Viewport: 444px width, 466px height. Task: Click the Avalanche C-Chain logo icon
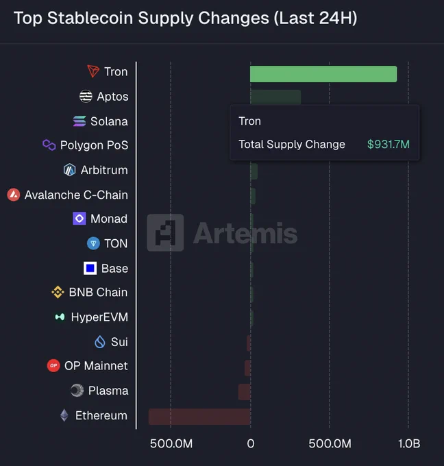tap(14, 195)
